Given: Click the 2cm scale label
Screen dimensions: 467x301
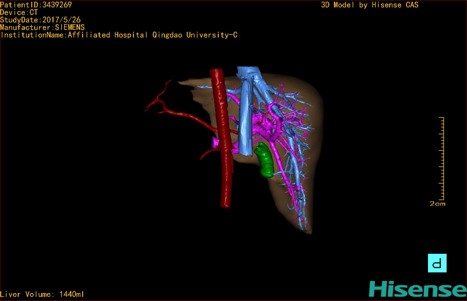Looking at the screenshot, I should click(437, 204).
